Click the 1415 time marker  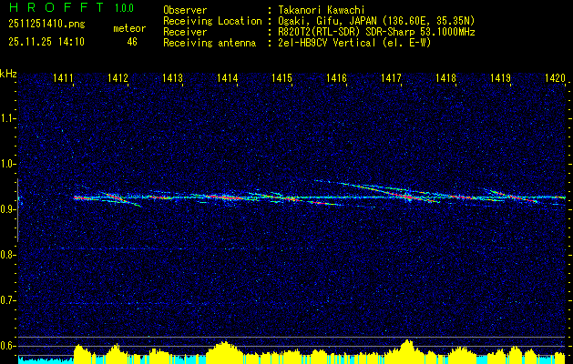pyautogui.click(x=282, y=77)
